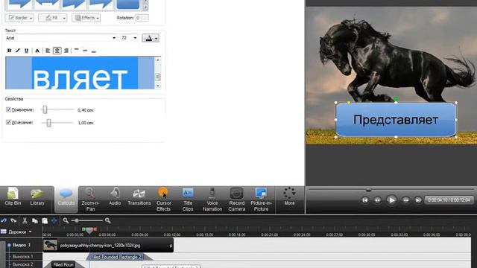Open the Transitions tab
The height and width of the screenshot is (268, 477).
(x=139, y=197)
